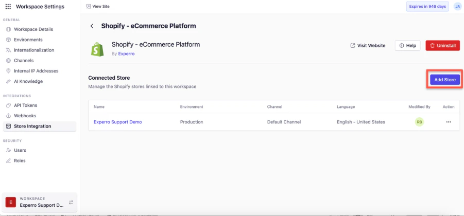Open Visit Website link
Image resolution: width=464 pixels, height=216 pixels.
pos(368,46)
